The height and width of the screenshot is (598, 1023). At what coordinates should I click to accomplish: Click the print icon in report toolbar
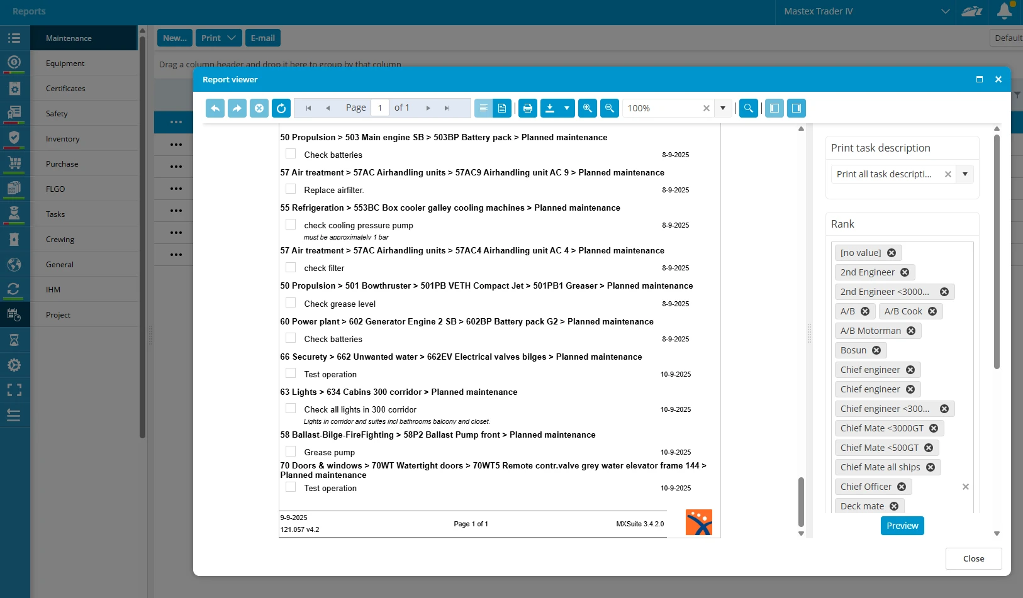[527, 108]
